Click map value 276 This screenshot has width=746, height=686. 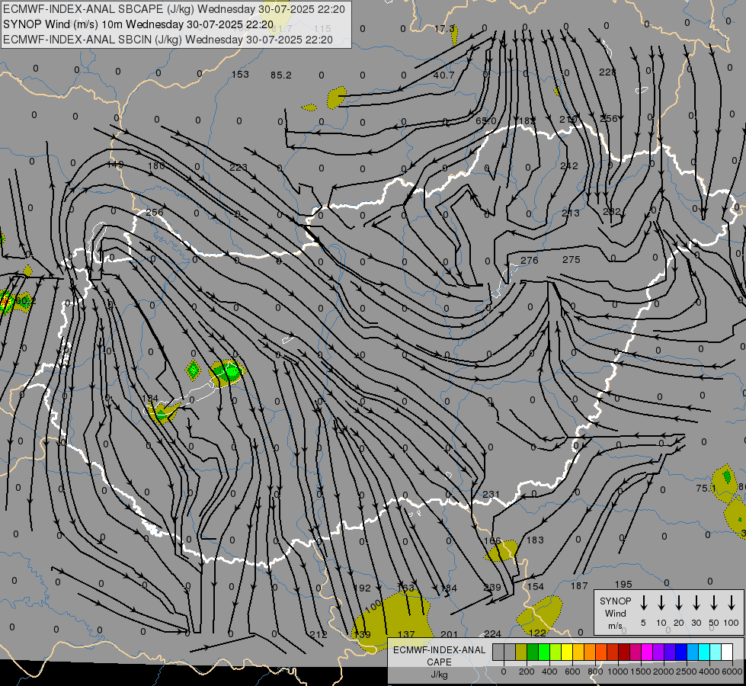[529, 261]
